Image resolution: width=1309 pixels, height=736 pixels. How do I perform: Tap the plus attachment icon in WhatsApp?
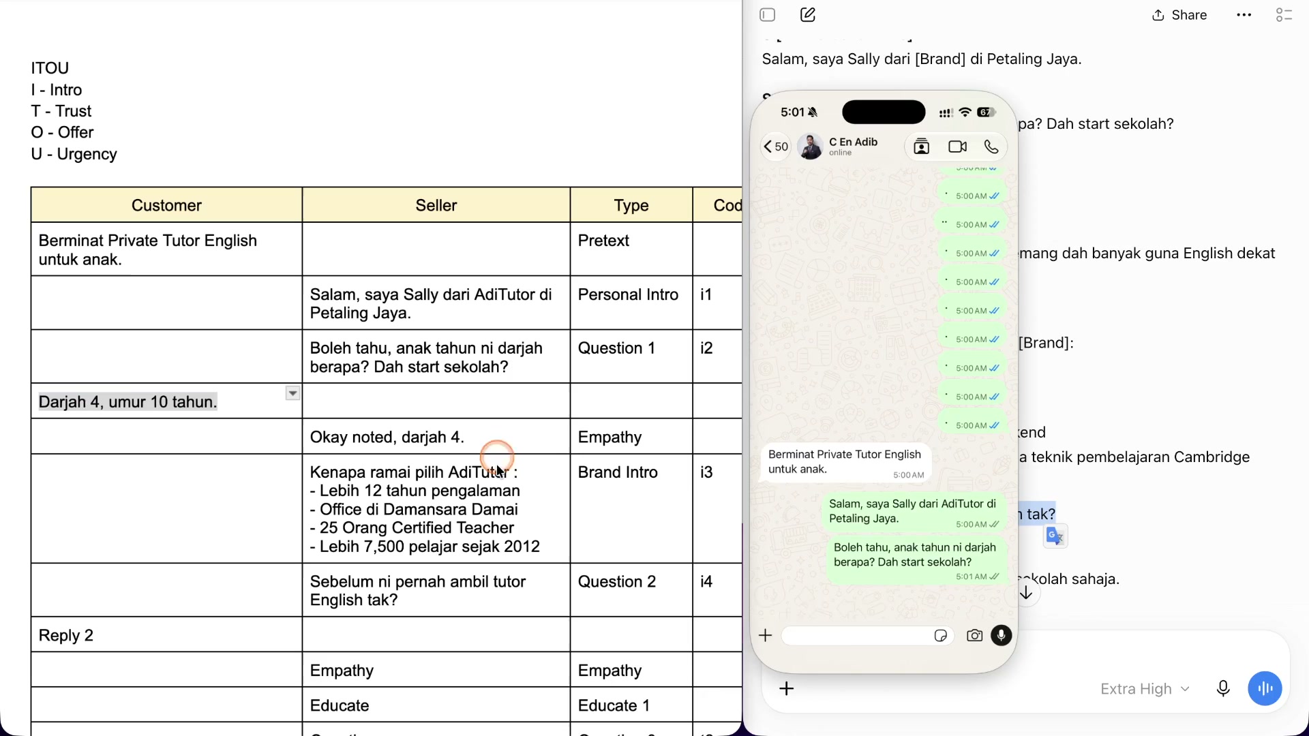(x=766, y=636)
